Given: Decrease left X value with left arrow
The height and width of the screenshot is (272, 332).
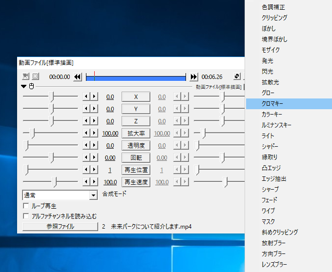Looking at the screenshot, I should pyautogui.click(x=86, y=97).
